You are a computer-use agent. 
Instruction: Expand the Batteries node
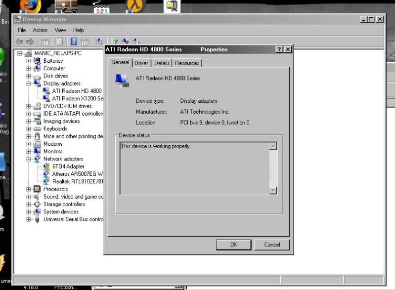tap(29, 61)
